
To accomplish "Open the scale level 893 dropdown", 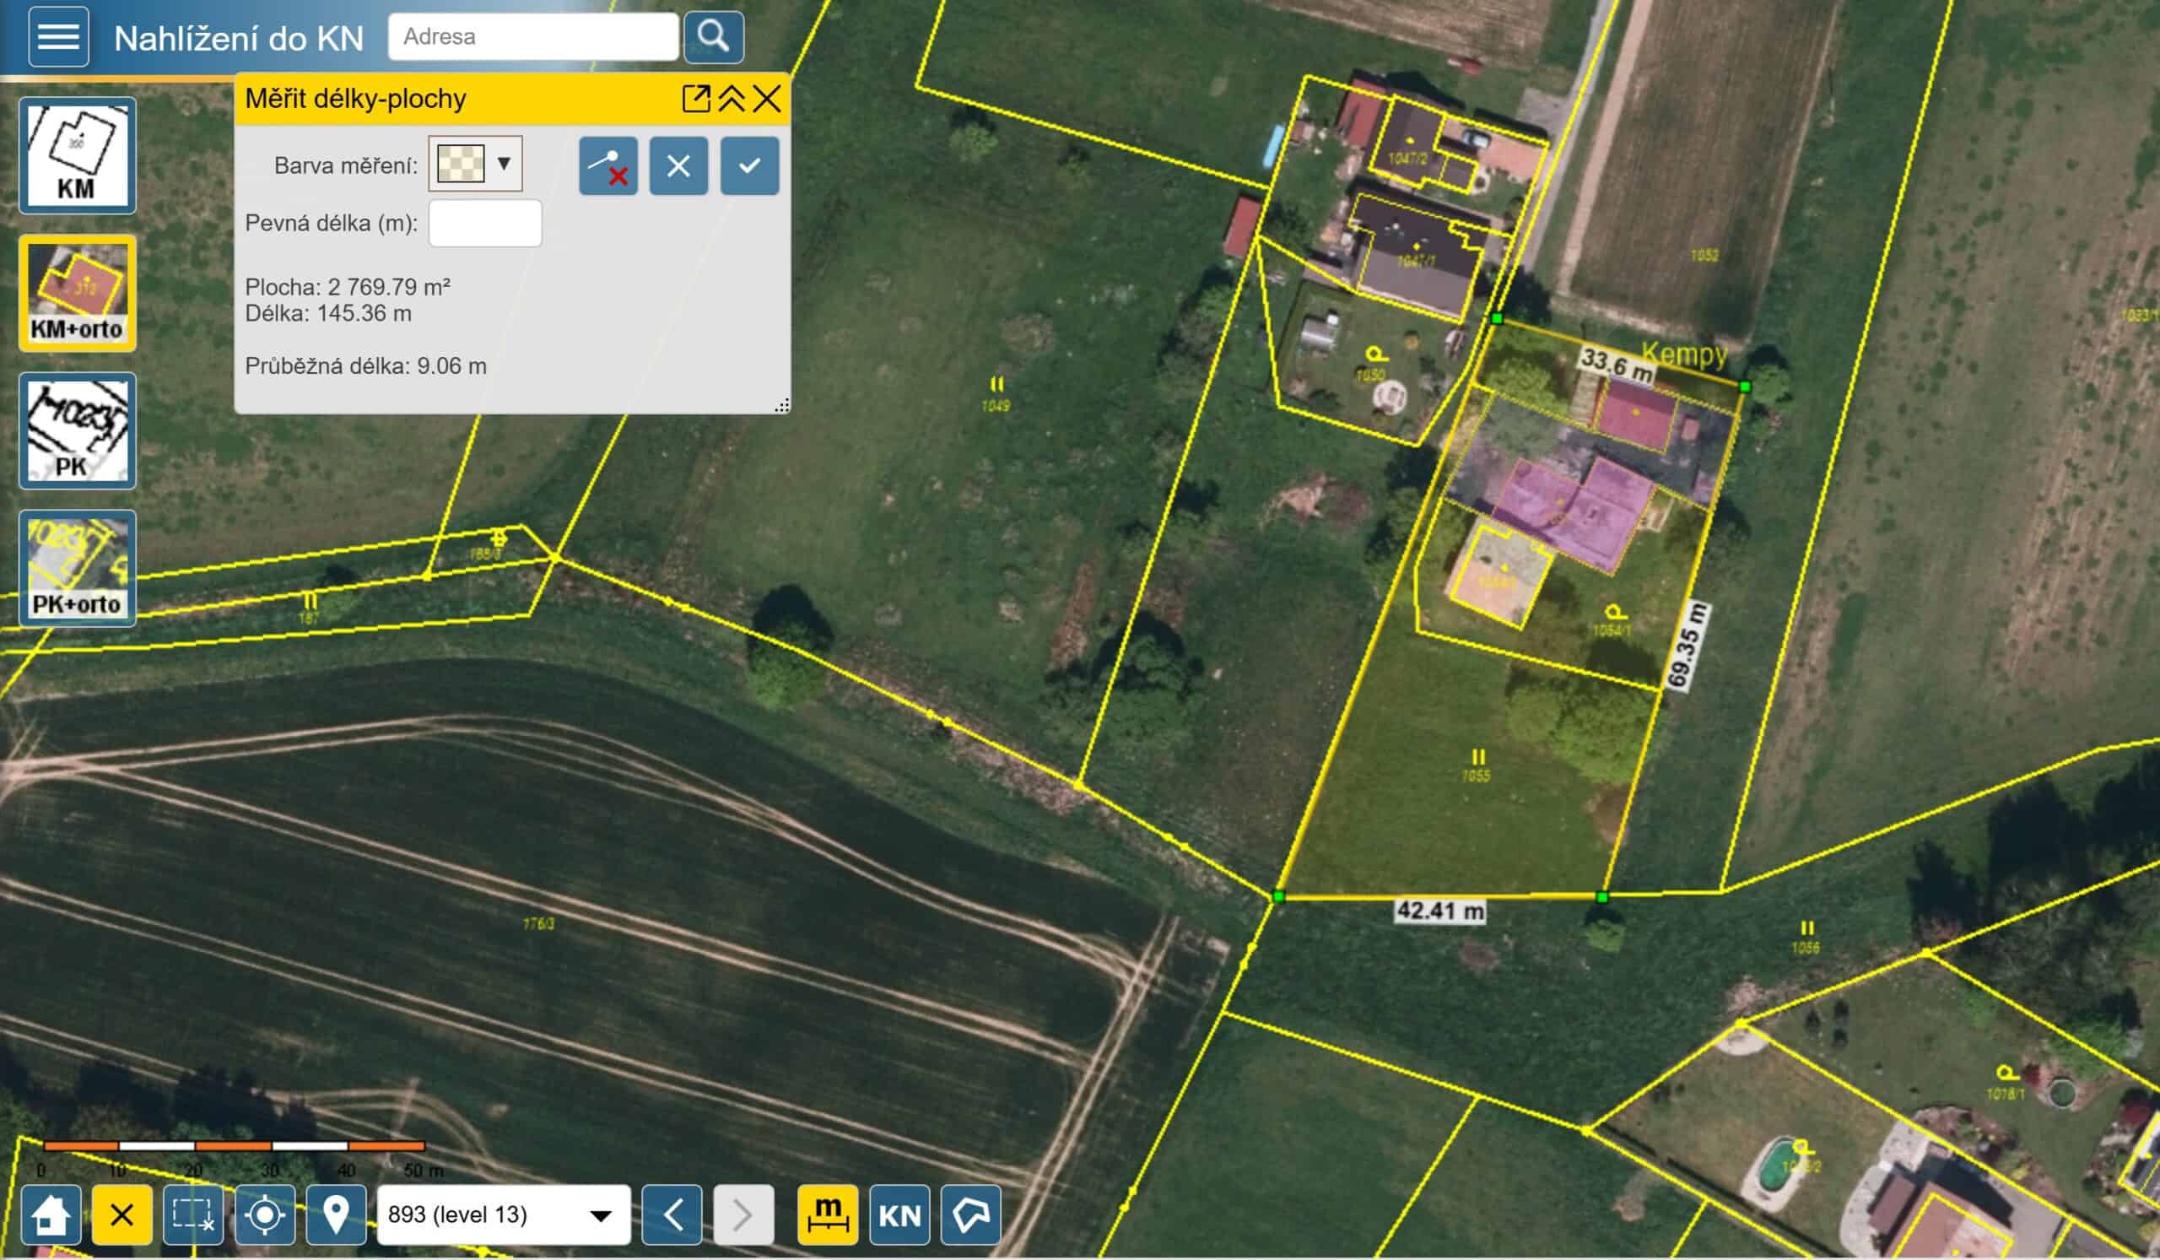I will (503, 1214).
